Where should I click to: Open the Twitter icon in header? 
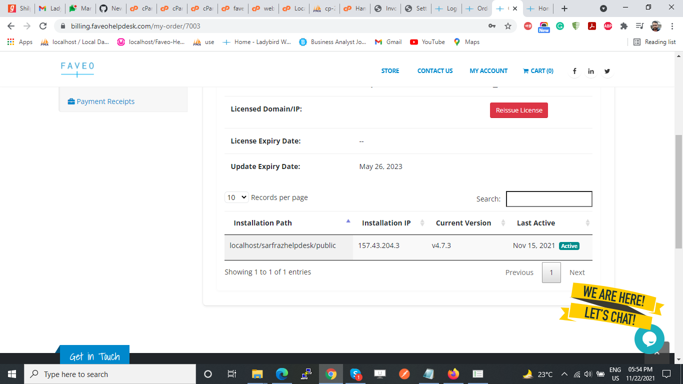pos(607,71)
